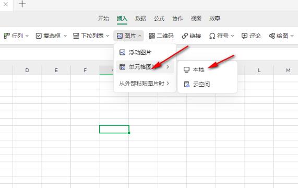Click the 下拉列表 dropdown list icon
This screenshot has width=298, height=188.
coord(76,36)
